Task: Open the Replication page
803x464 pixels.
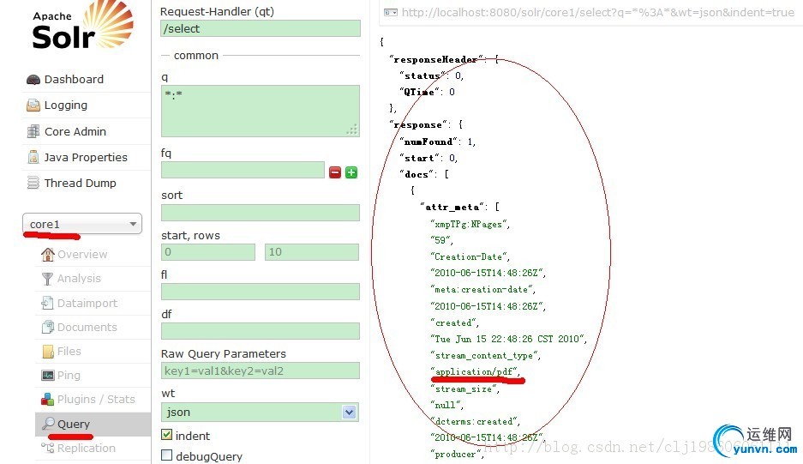Action: point(86,448)
